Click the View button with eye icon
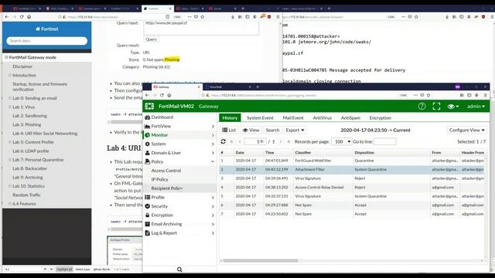Viewport: 495px width, 278px height. [x=251, y=131]
